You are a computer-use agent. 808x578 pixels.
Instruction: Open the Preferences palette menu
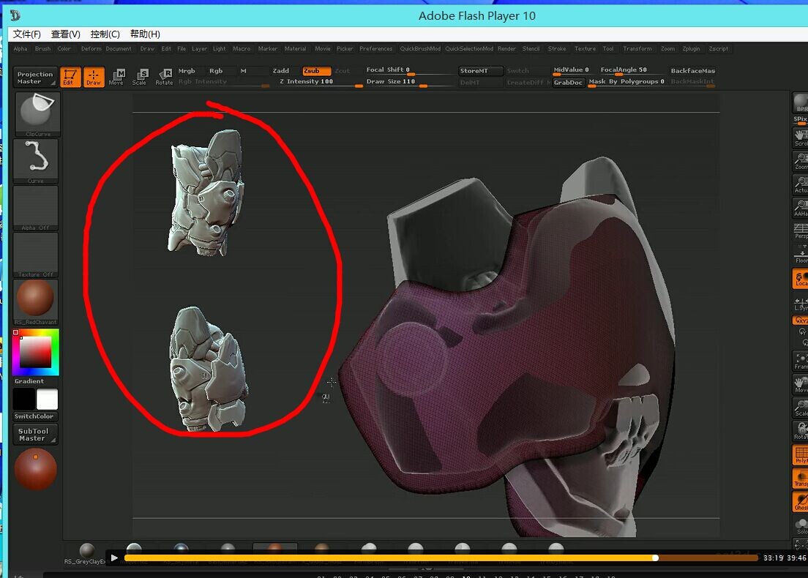tap(375, 49)
